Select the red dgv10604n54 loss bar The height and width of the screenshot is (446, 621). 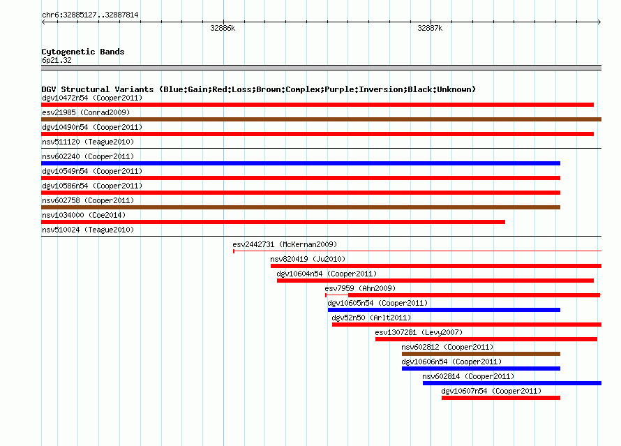click(435, 281)
